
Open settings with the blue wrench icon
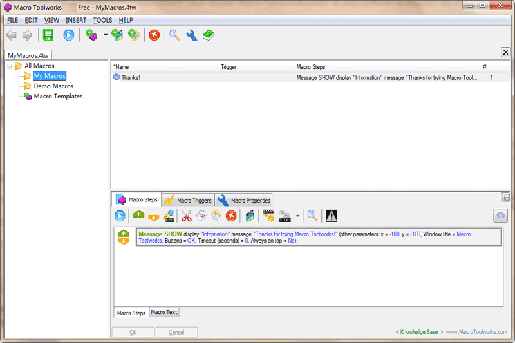(191, 35)
